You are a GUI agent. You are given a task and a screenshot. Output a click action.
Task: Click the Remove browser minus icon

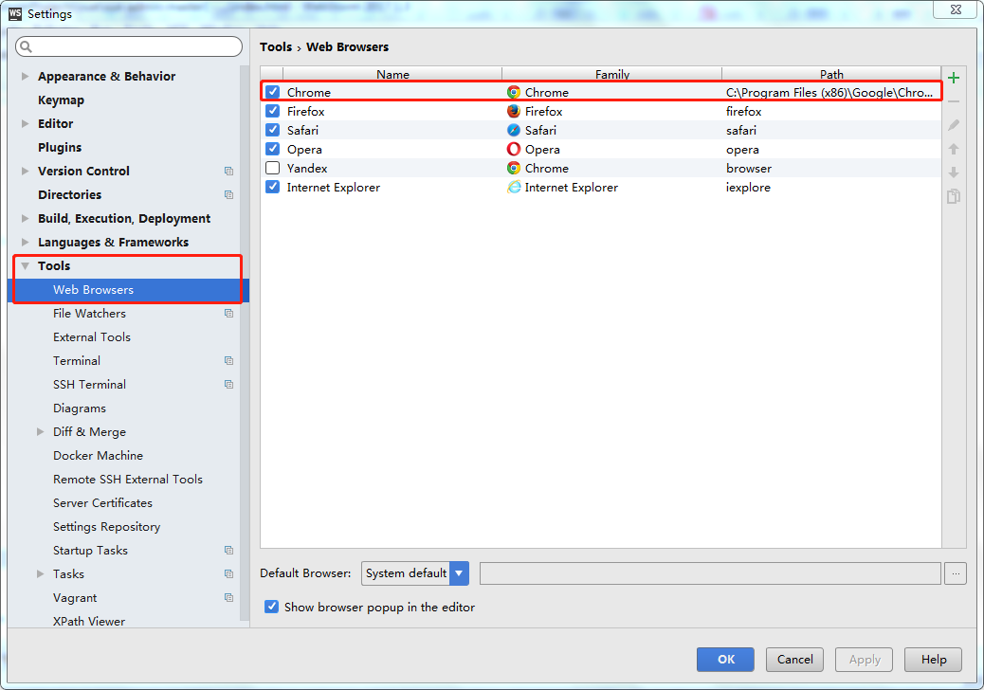point(954,101)
